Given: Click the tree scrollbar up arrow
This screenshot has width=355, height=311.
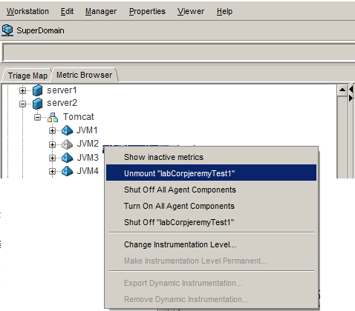Looking at the screenshot, I should [342, 90].
